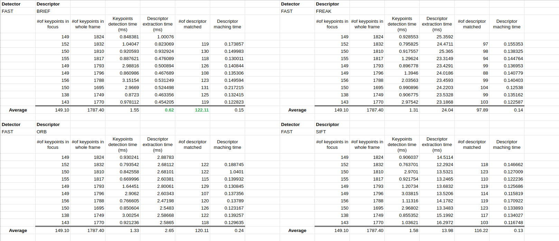Click BRIEF table's Keypoints detection time header
This screenshot has width=559, height=241.
tap(123, 24)
